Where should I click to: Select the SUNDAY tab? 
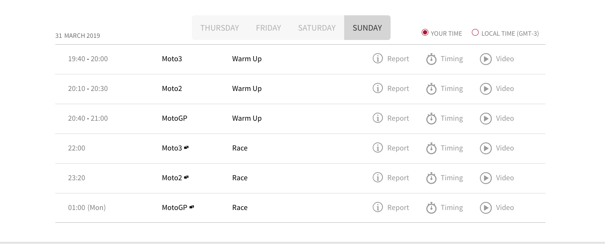367,28
